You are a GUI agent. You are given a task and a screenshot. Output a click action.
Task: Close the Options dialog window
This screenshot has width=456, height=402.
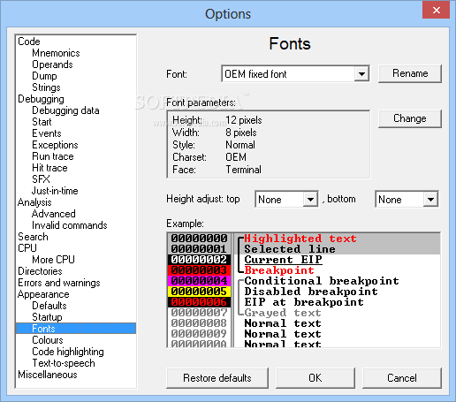(437, 11)
